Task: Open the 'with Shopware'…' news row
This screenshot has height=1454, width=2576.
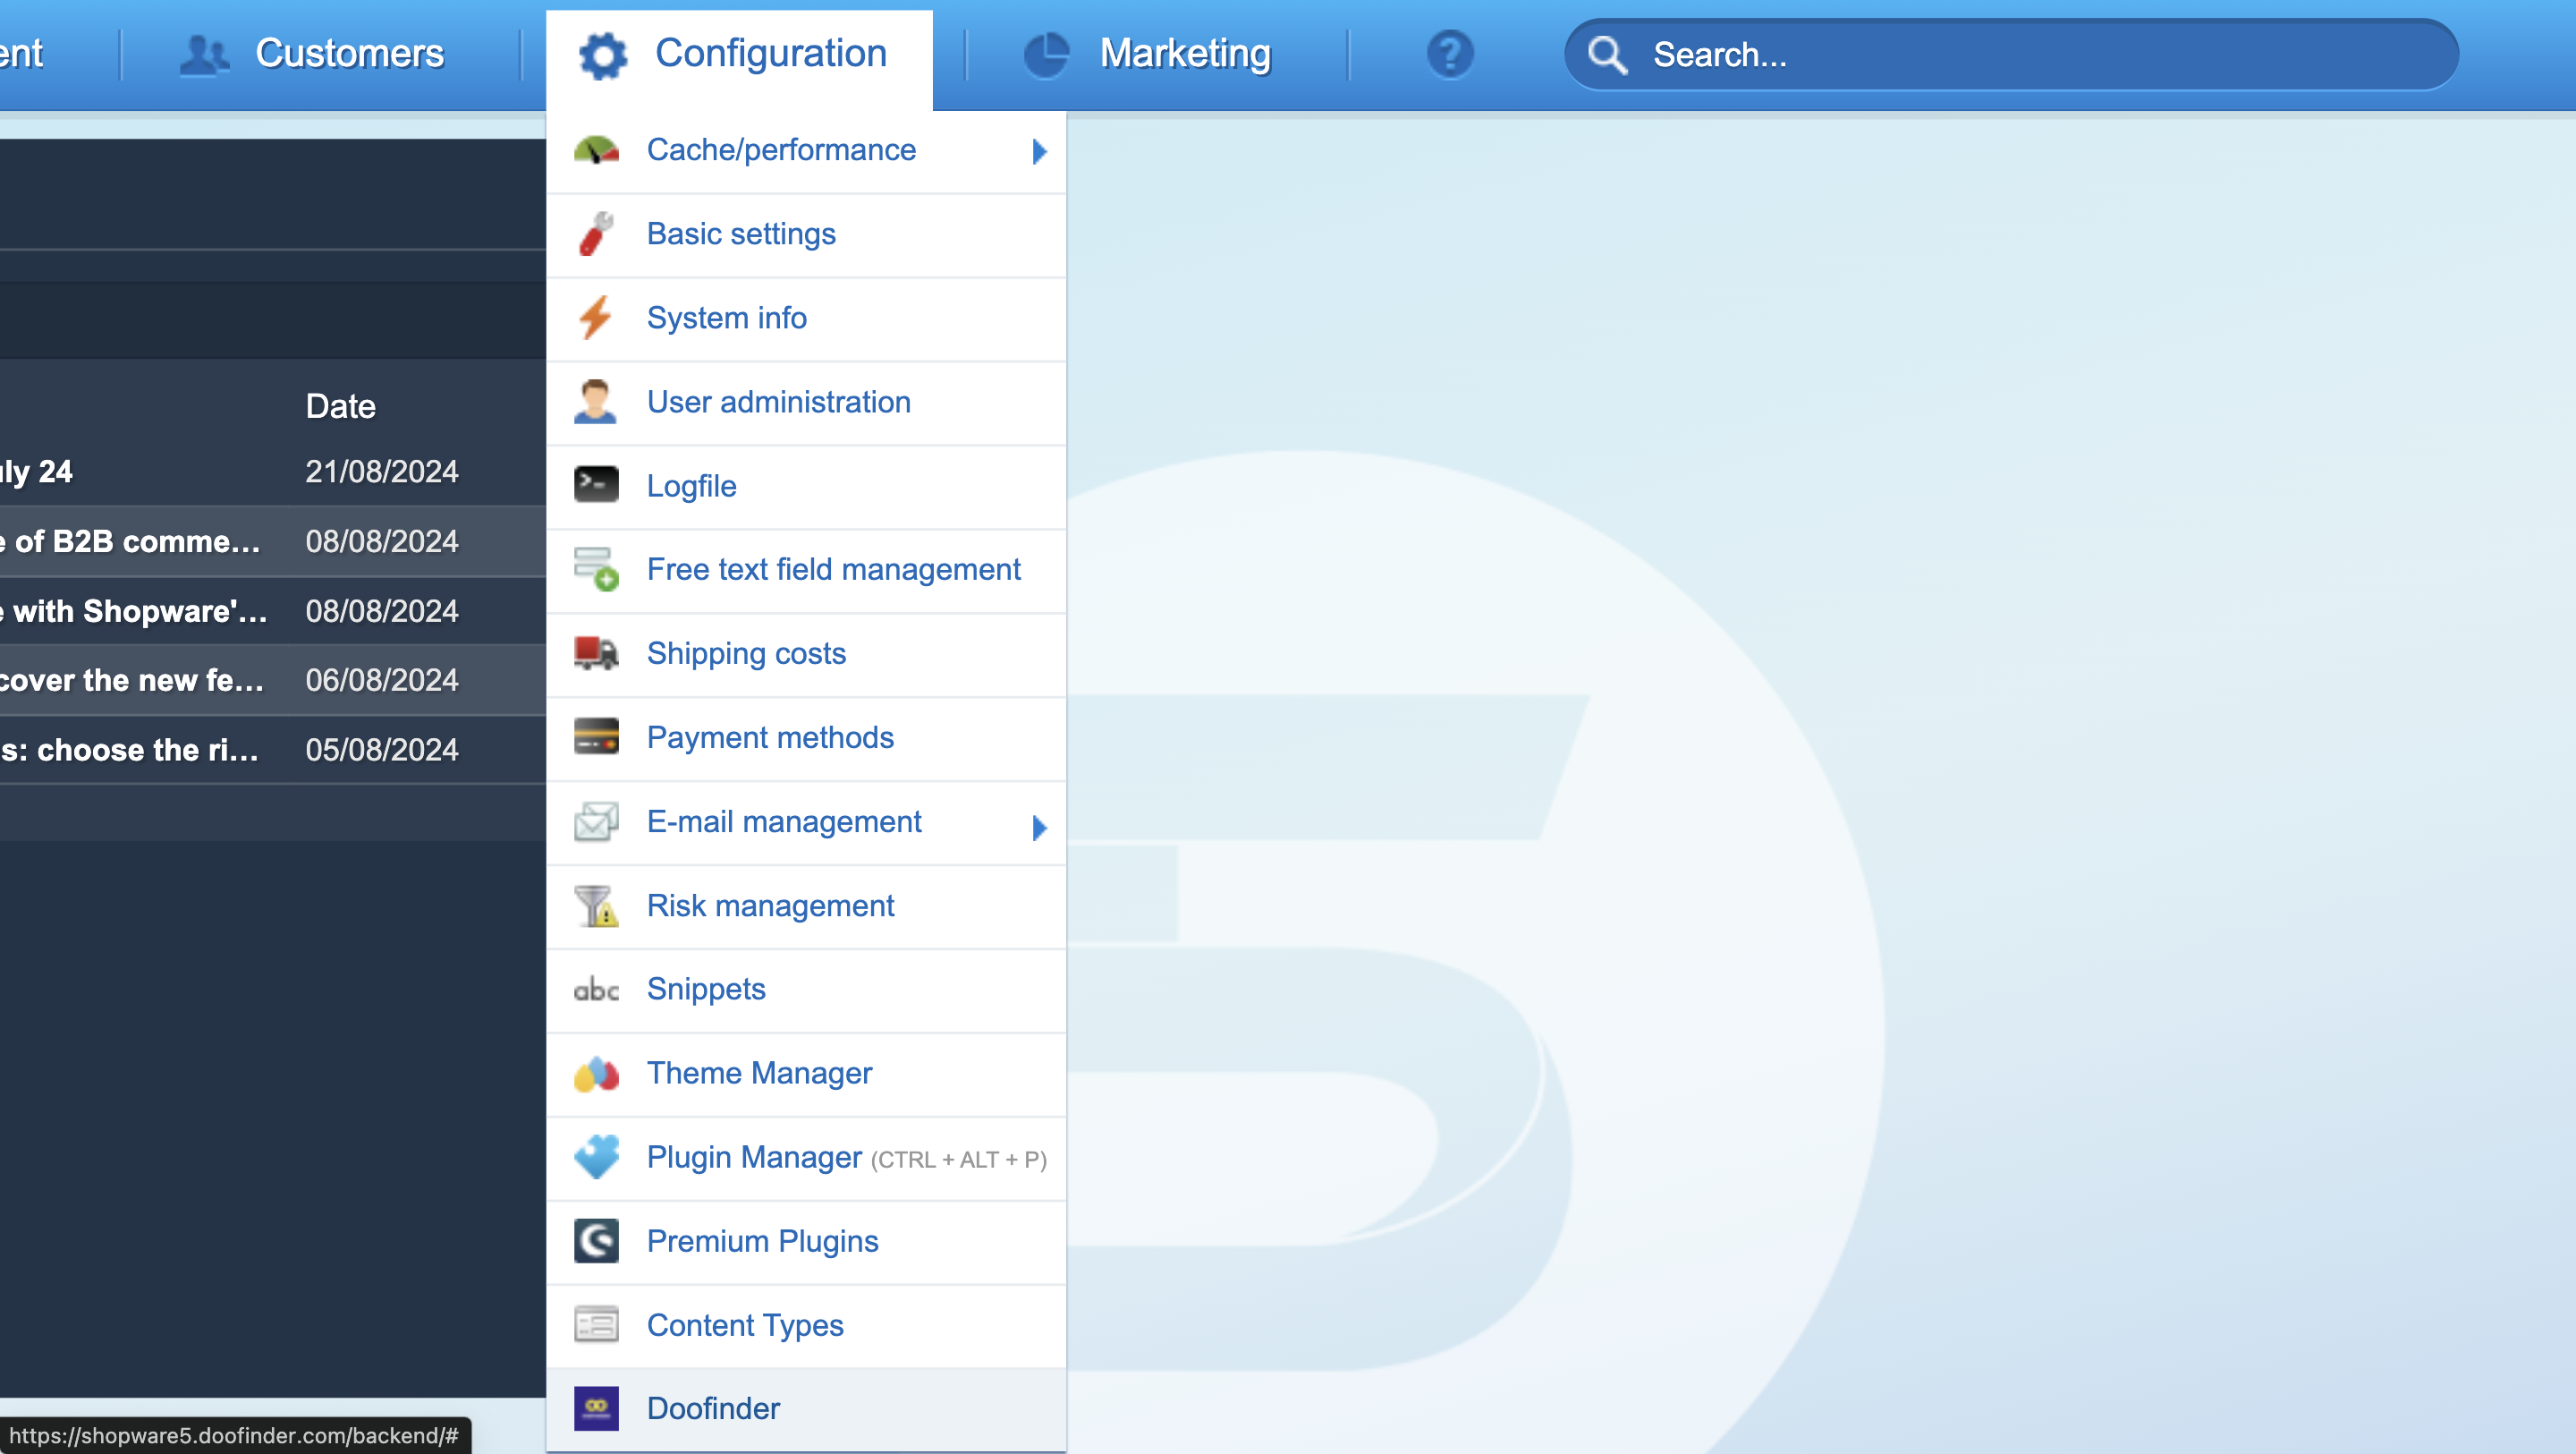Action: coord(273,610)
